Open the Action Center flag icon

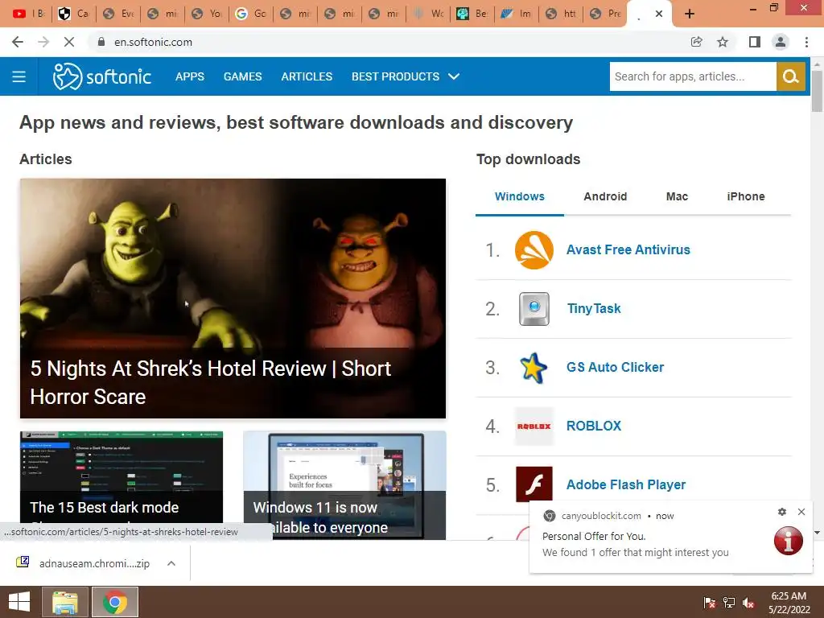710,603
